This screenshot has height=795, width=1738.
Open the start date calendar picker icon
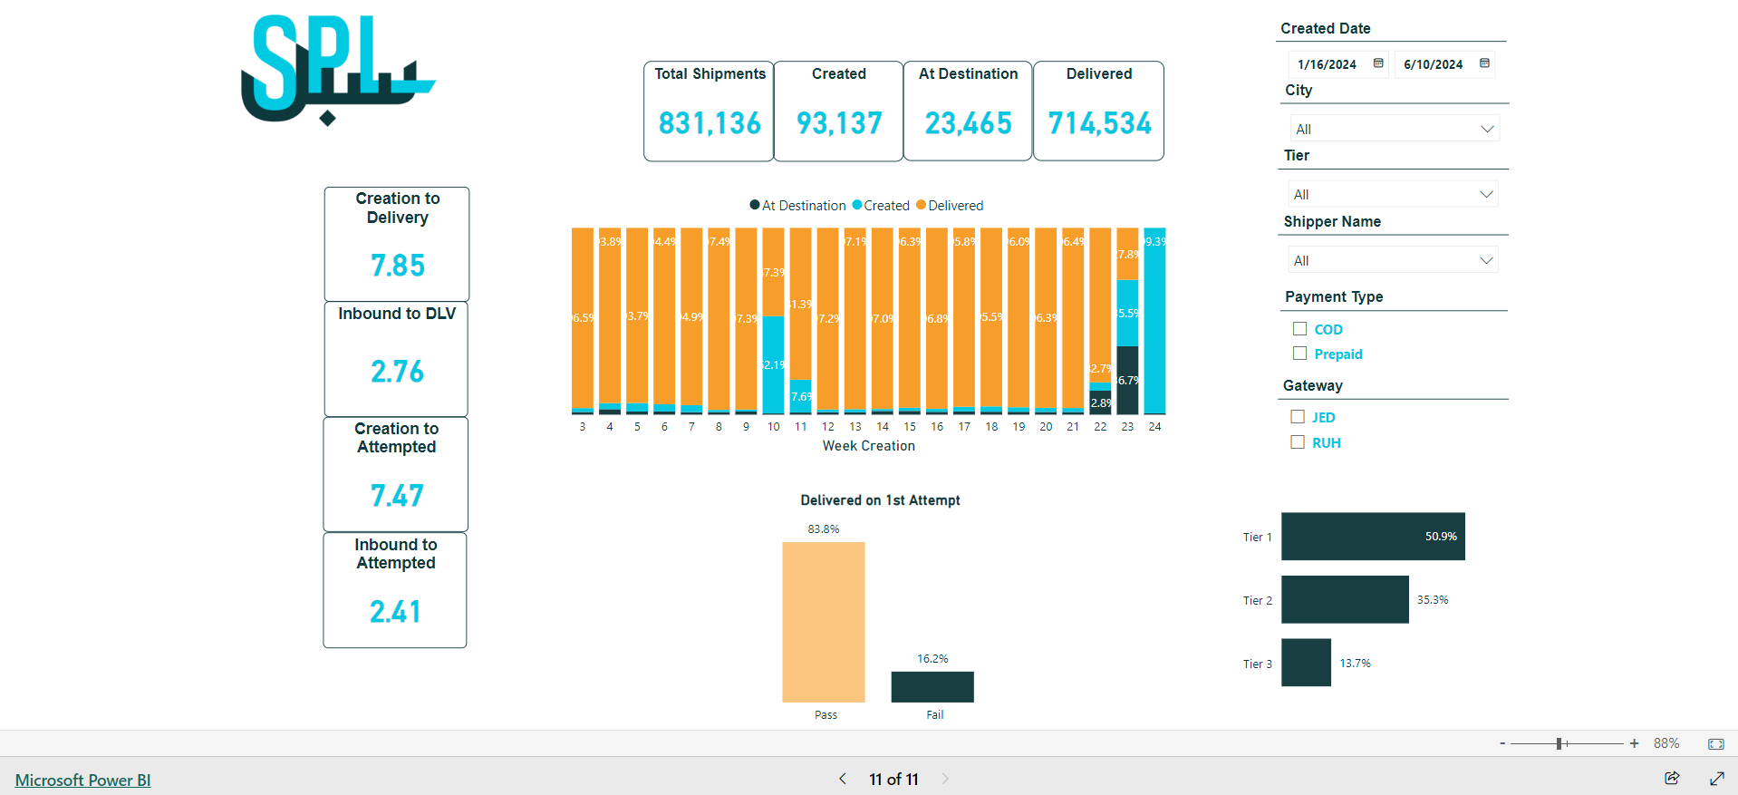1378,63
